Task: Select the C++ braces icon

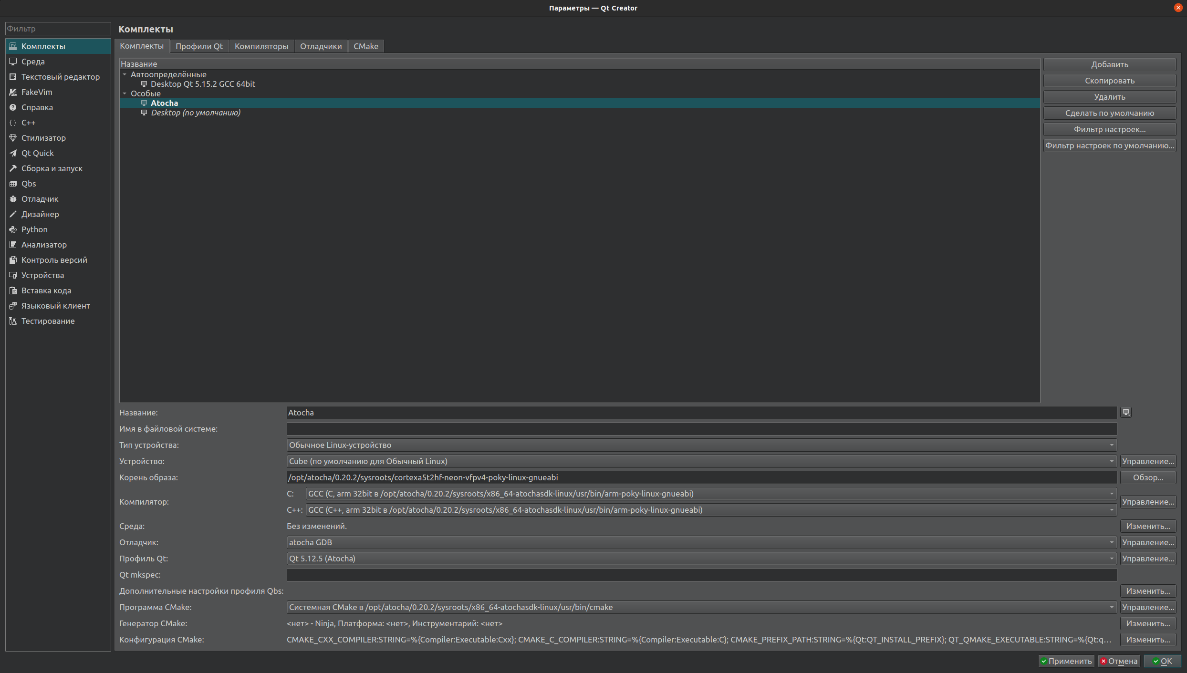Action: [13, 123]
